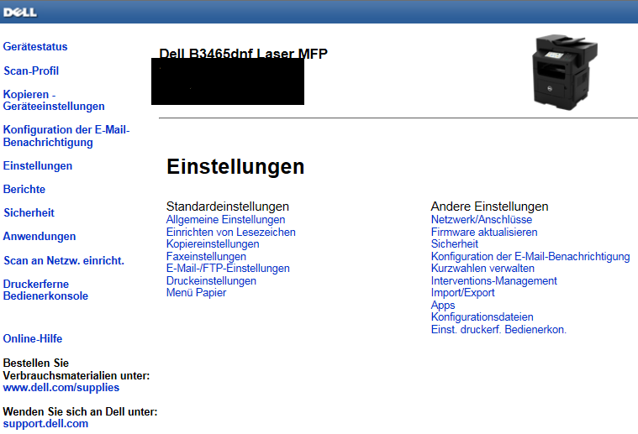Open Interventions-Management link
The height and width of the screenshot is (434, 638).
point(494,281)
